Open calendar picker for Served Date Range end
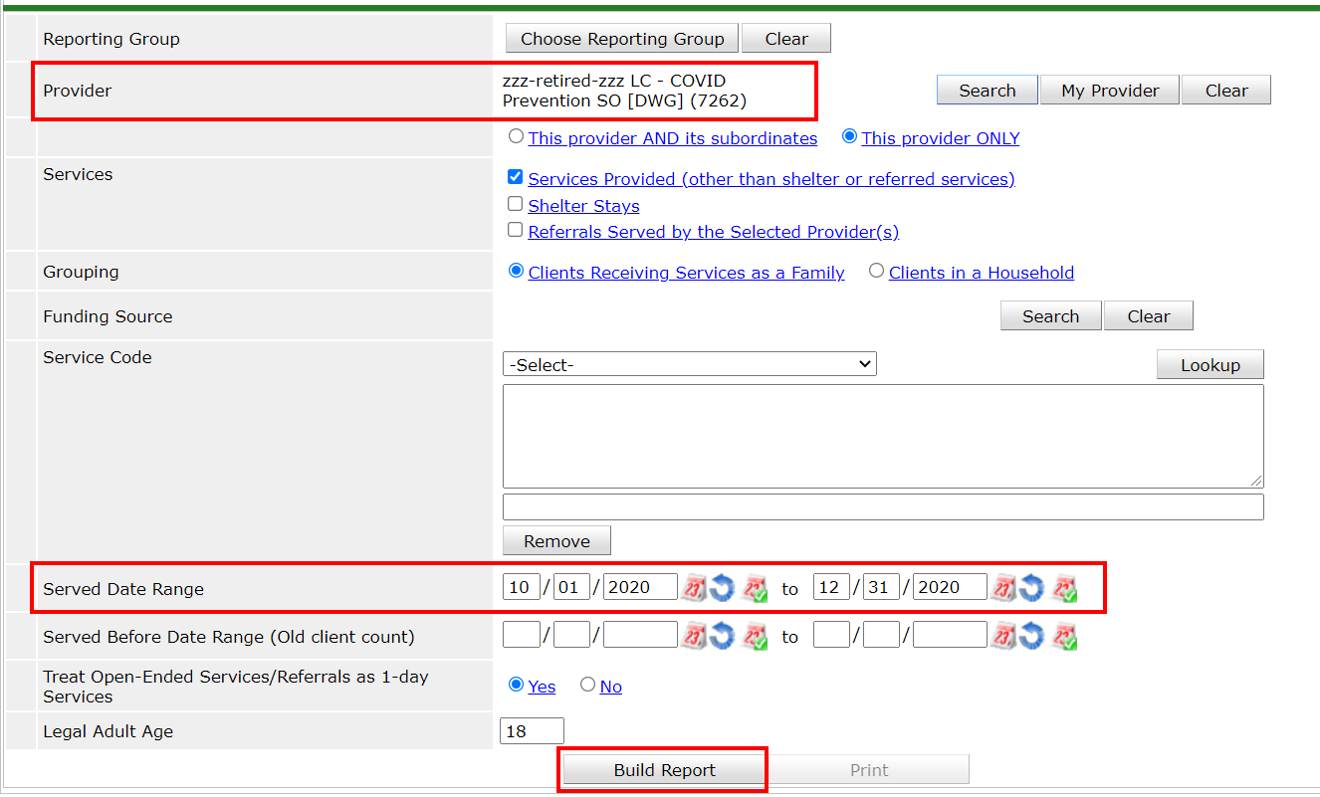The width and height of the screenshot is (1320, 797). pyautogui.click(x=1003, y=588)
